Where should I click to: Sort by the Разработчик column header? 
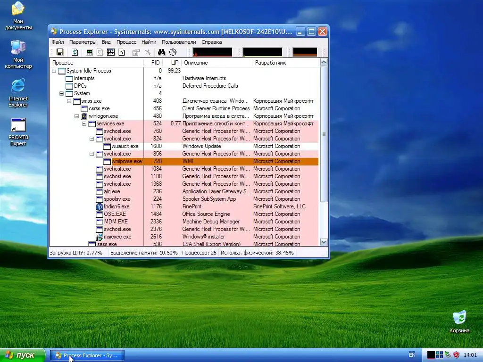click(x=285, y=63)
